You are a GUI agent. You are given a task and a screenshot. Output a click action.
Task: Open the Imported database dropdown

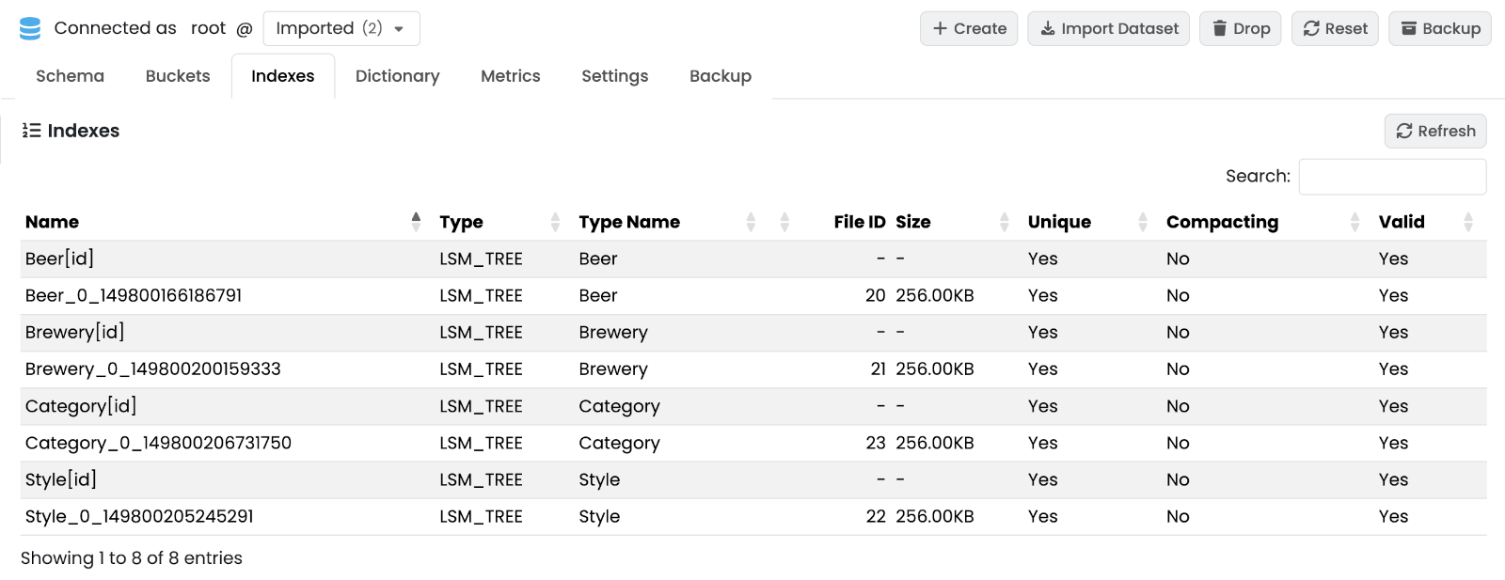(x=341, y=28)
